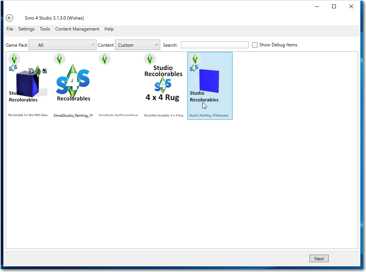Click the plumbob icon on the 4 x 4 Rug item
The height and width of the screenshot is (272, 366).
pos(150,59)
